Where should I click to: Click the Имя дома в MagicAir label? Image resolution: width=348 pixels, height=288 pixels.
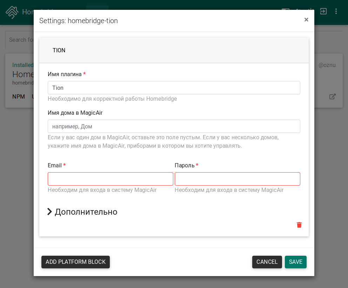[x=75, y=113]
